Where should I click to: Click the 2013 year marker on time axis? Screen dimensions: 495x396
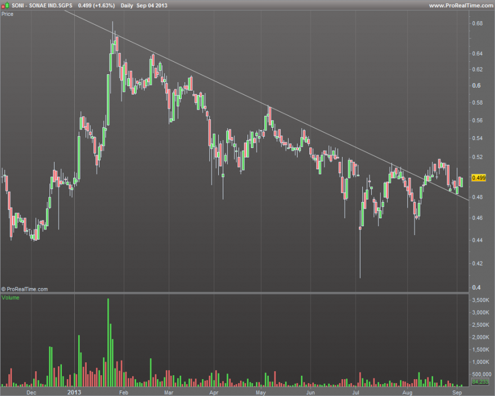click(x=74, y=392)
